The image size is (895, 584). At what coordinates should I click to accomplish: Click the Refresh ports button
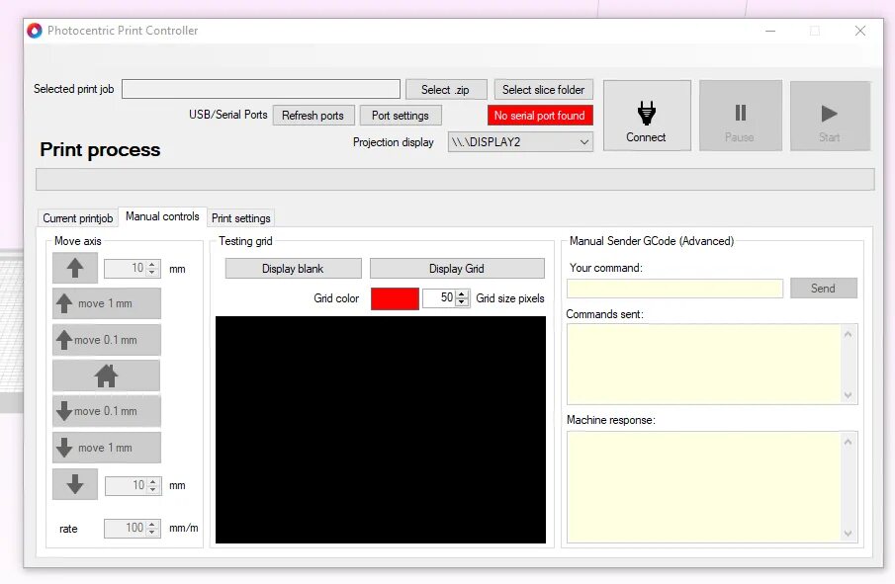[313, 116]
